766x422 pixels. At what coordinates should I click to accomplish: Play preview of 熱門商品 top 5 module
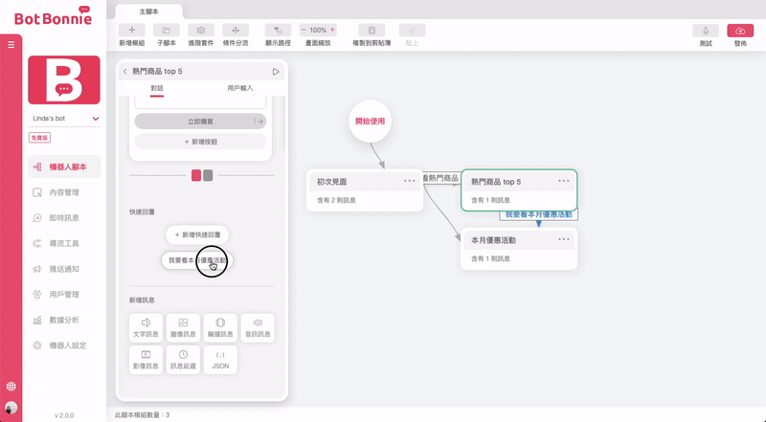tap(276, 72)
